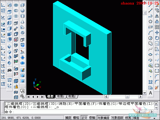This screenshot has height=120, width=160.
Task: Select the Array modify tool
Action: pos(157,27)
